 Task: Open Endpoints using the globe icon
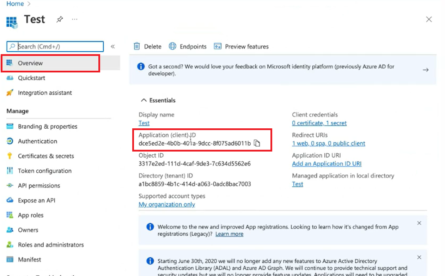click(172, 46)
